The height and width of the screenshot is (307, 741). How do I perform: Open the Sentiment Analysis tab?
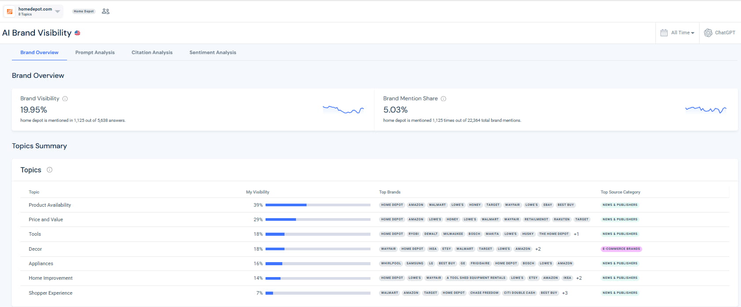click(213, 52)
